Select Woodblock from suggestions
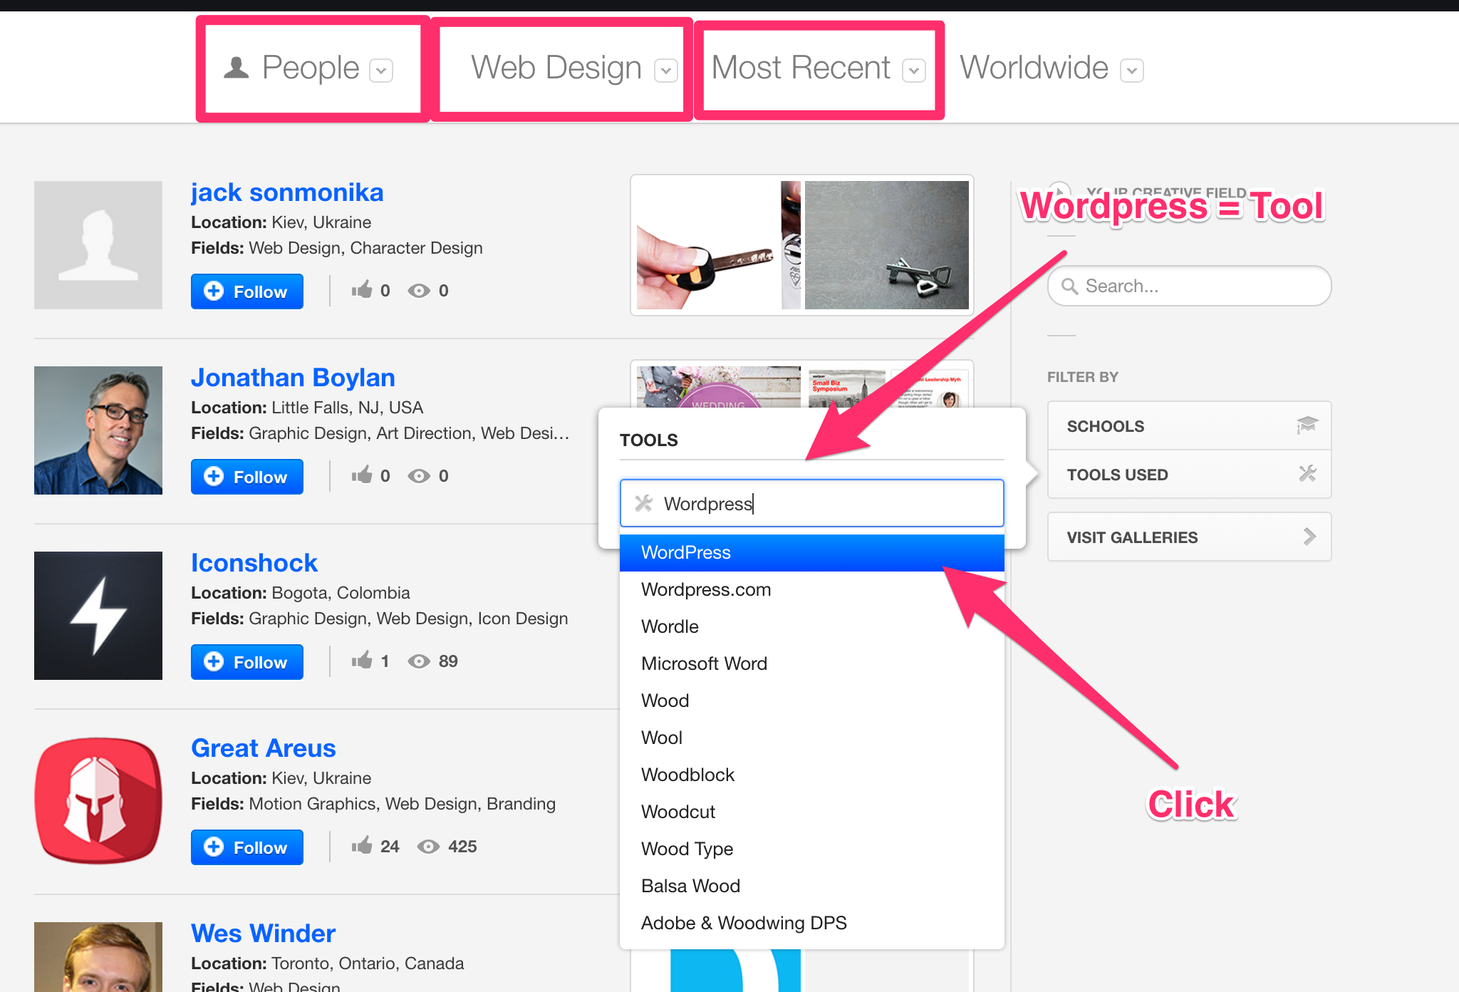 coord(811,775)
